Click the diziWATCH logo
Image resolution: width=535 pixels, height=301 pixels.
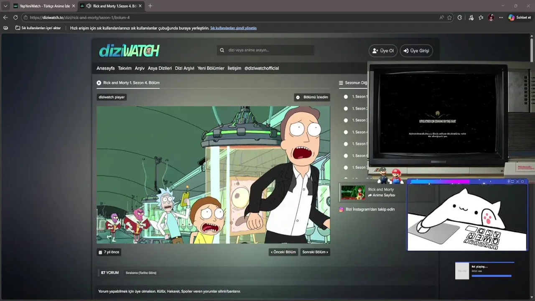coord(129,51)
